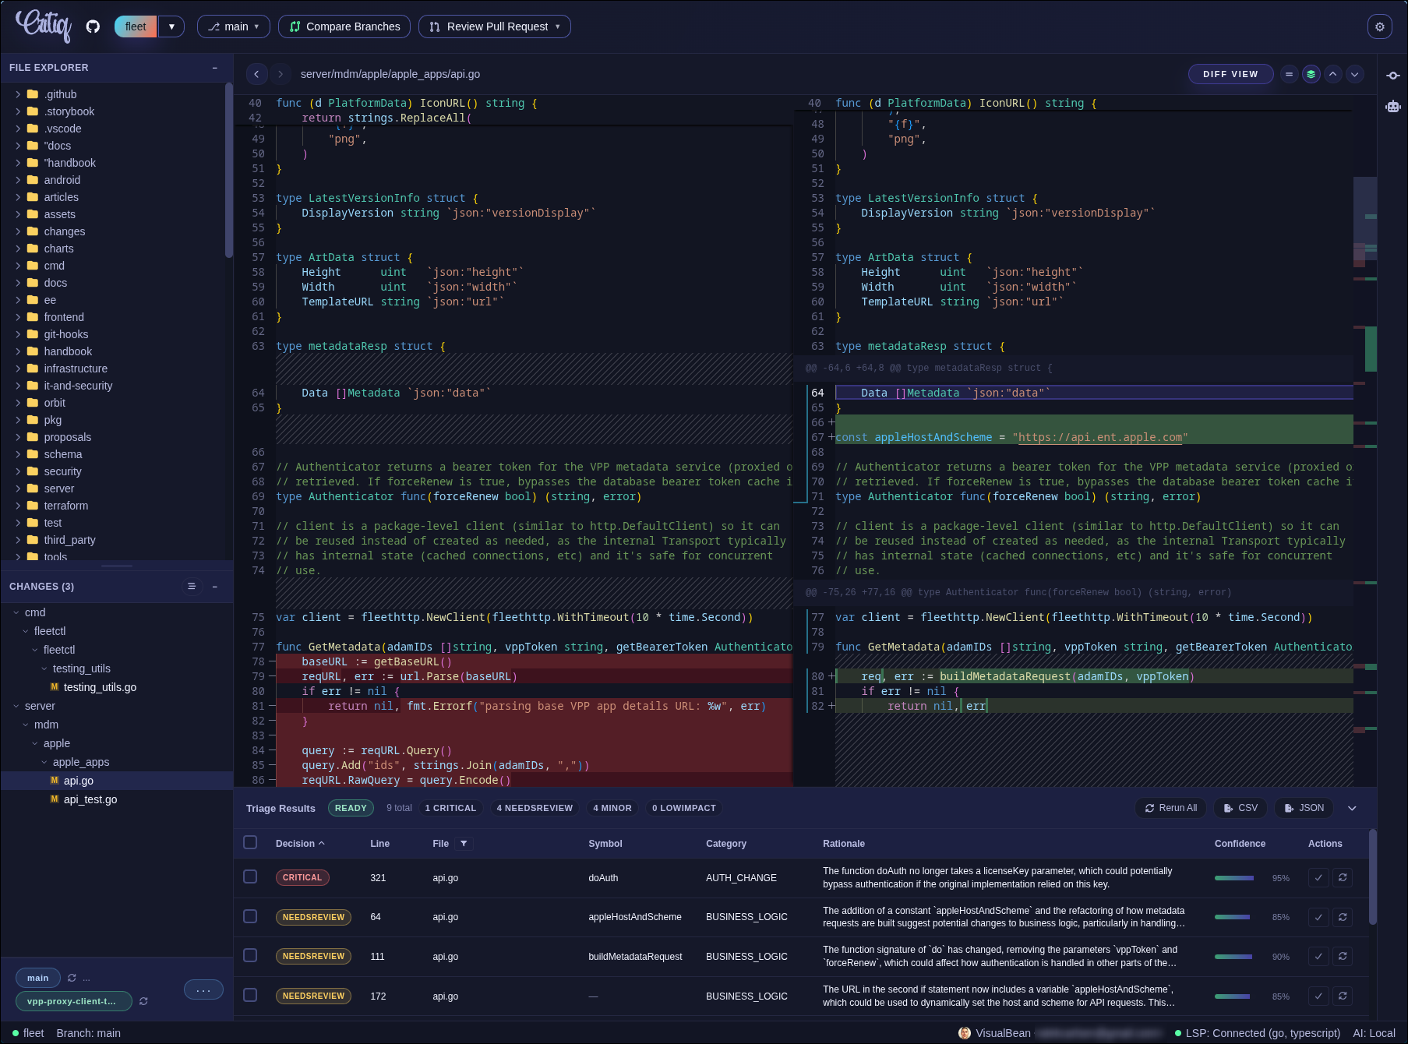
Task: Open the main branch dropdown
Action: 233,26
